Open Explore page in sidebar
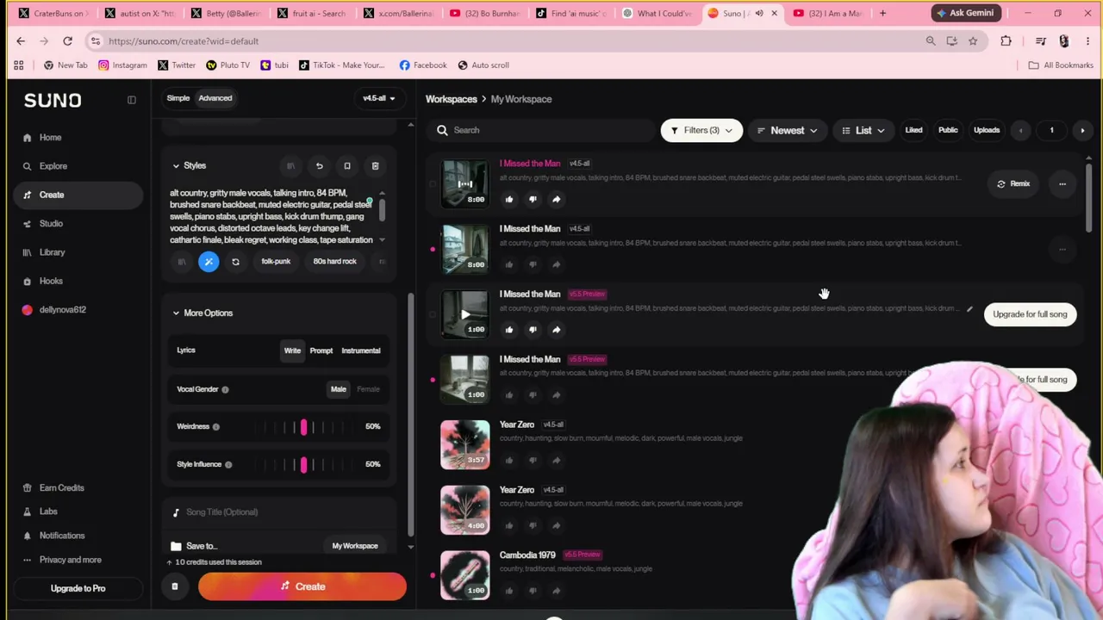The image size is (1103, 620). (53, 166)
